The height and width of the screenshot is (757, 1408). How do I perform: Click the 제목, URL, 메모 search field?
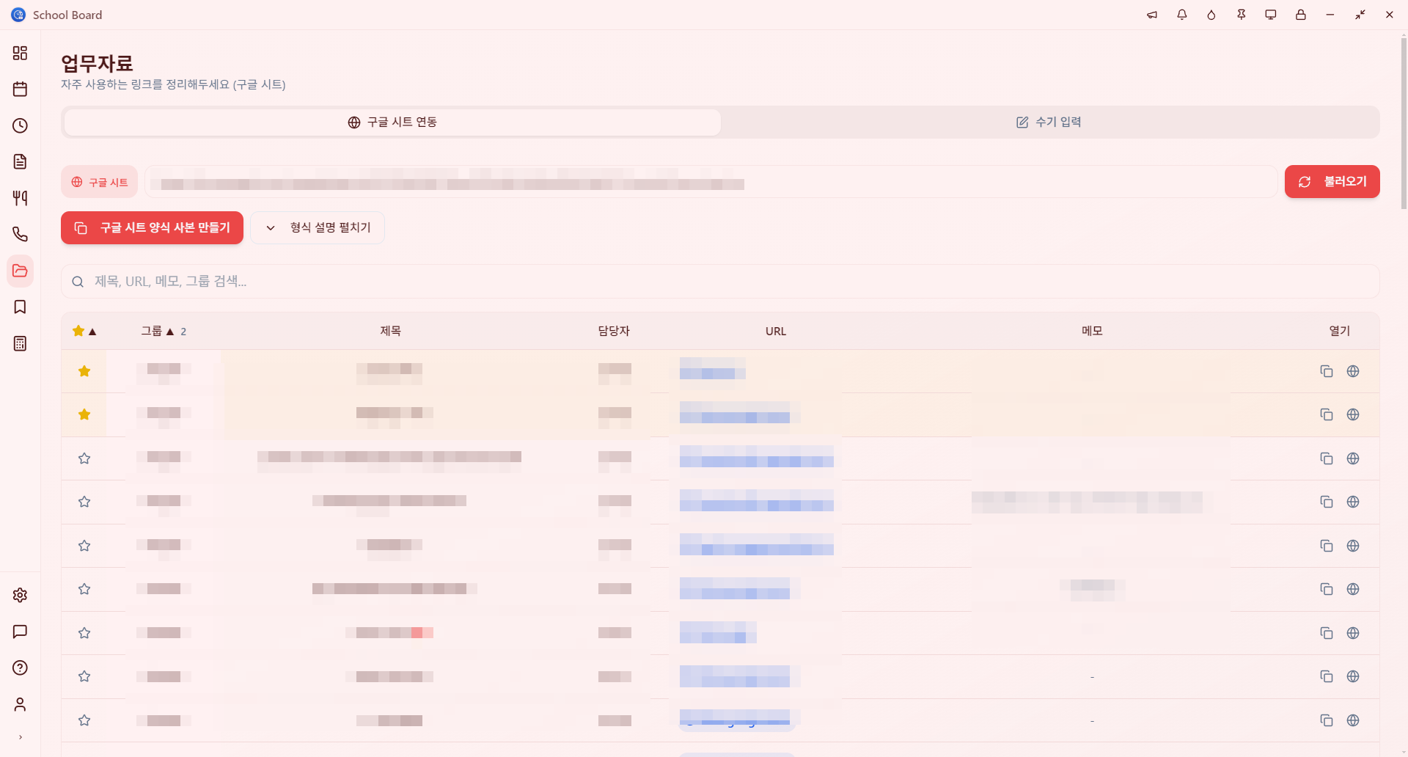(719, 282)
